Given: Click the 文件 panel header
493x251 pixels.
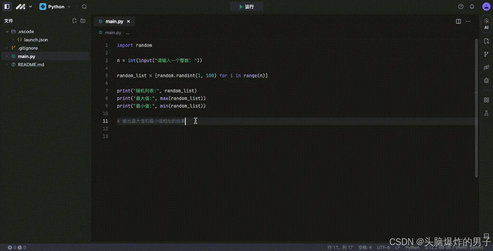Looking at the screenshot, I should (x=9, y=21).
